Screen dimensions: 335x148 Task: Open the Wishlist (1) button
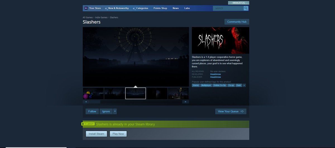(x=239, y=3)
